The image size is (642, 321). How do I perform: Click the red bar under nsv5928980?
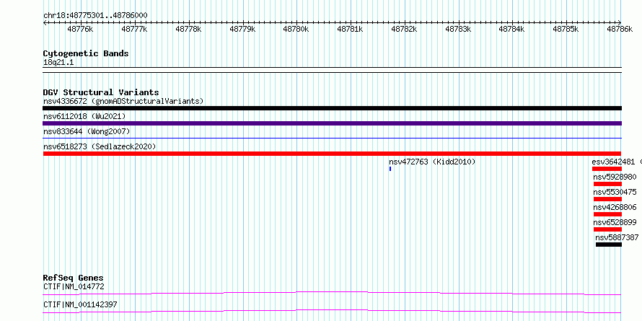coord(607,184)
